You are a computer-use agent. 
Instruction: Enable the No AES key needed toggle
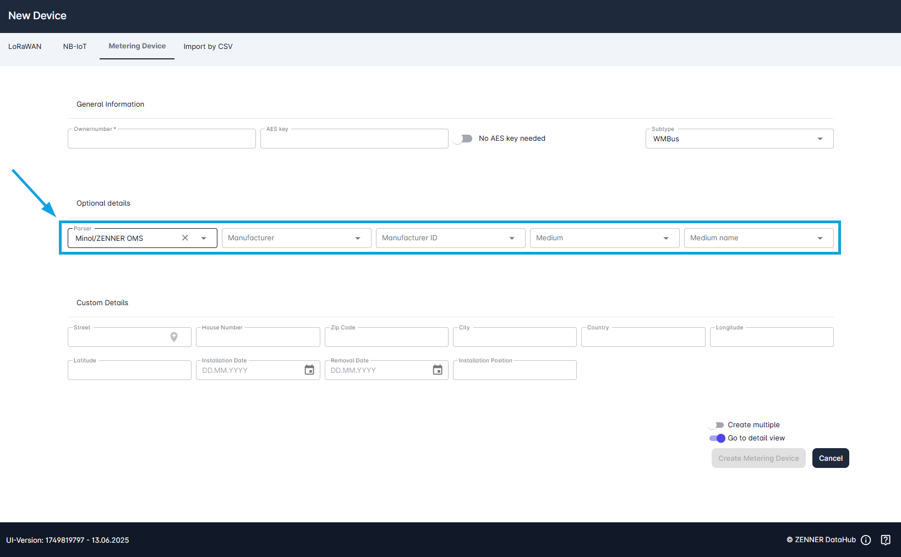click(x=463, y=139)
